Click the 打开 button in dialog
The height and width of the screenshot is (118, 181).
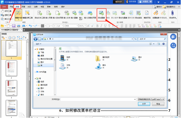pos(144,104)
